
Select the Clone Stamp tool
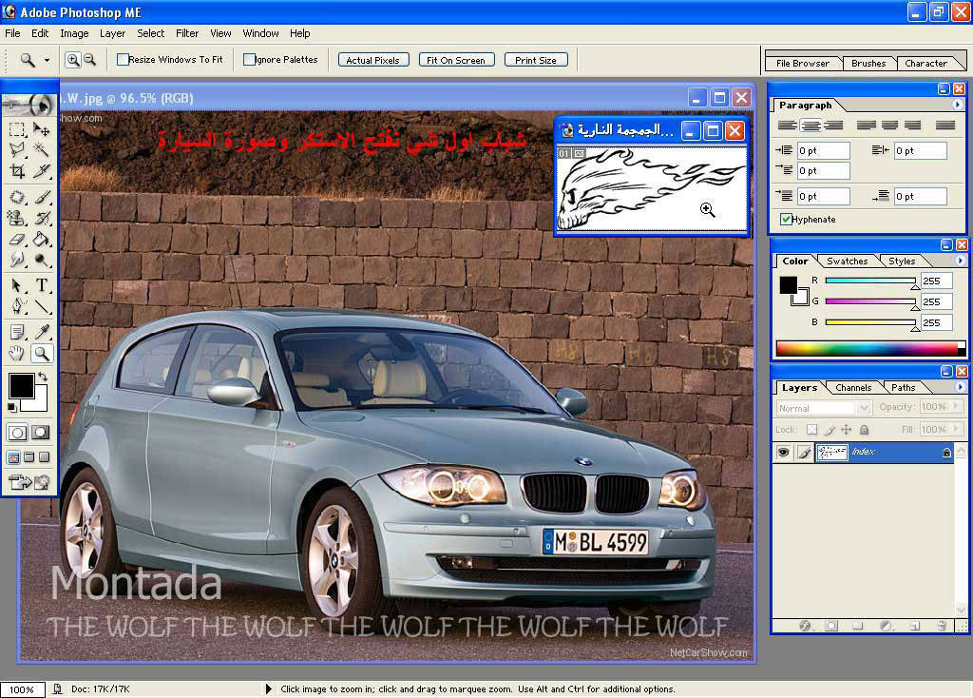click(17, 218)
